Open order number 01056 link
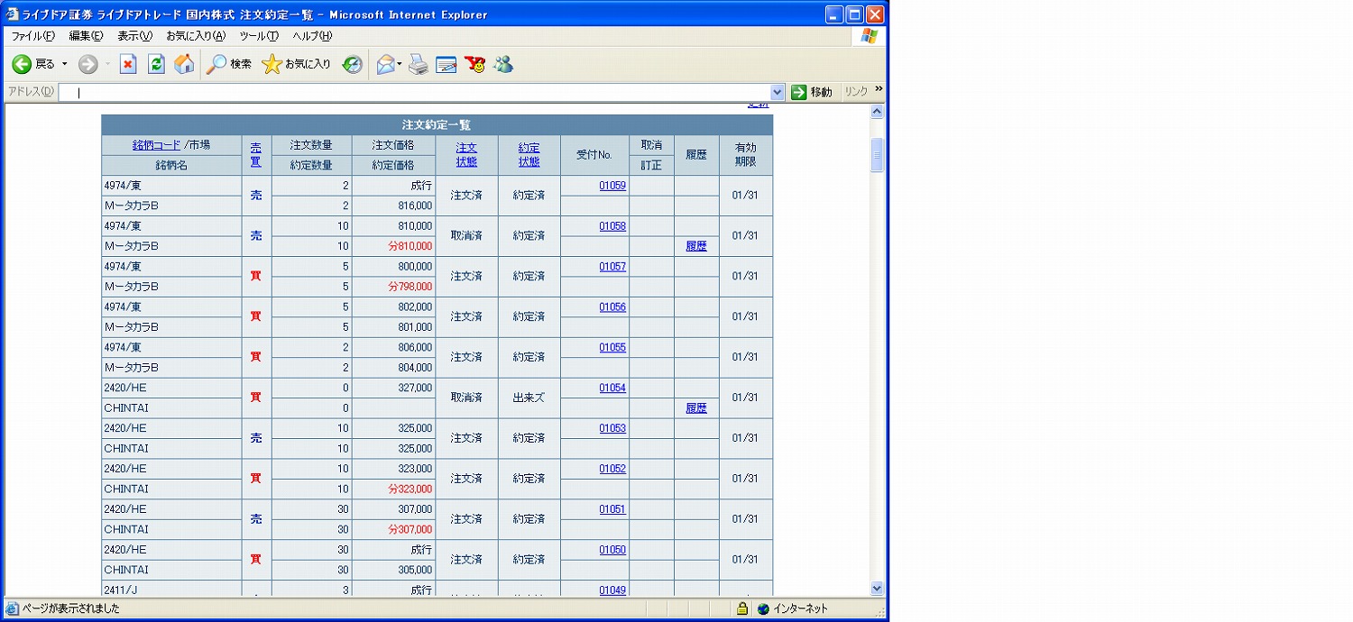This screenshot has width=1353, height=622. click(612, 307)
